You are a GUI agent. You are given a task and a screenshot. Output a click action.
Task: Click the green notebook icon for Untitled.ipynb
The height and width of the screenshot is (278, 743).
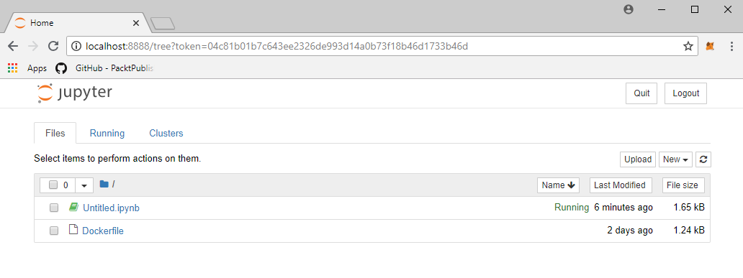pos(73,207)
